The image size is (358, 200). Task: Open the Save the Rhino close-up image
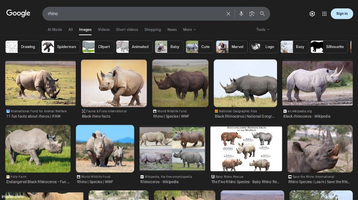click(320, 148)
